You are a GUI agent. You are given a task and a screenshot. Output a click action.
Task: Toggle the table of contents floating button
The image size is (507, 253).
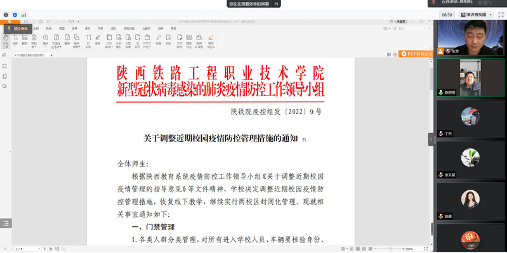pyautogui.click(x=6, y=223)
